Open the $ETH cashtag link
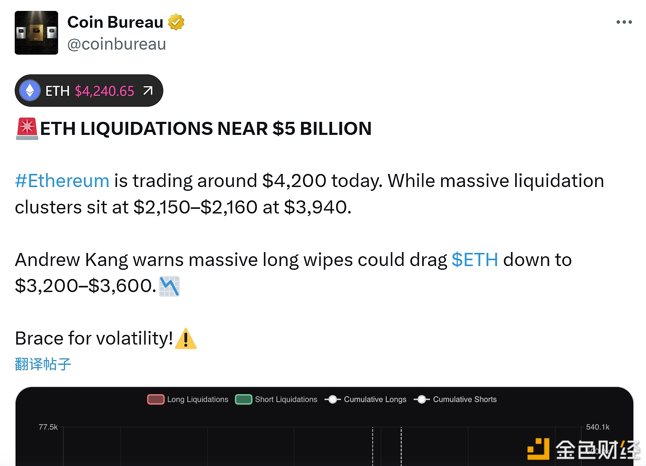Screen dimensions: 646x466 (x=475, y=260)
